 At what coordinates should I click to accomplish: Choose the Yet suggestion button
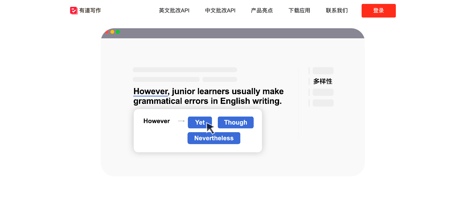200,122
